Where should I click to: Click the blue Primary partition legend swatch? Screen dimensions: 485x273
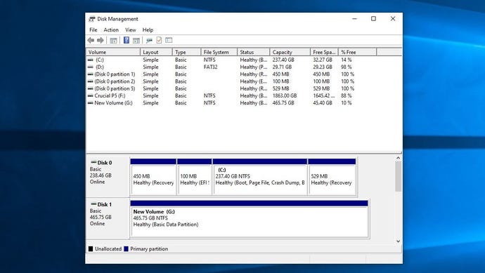coord(126,249)
